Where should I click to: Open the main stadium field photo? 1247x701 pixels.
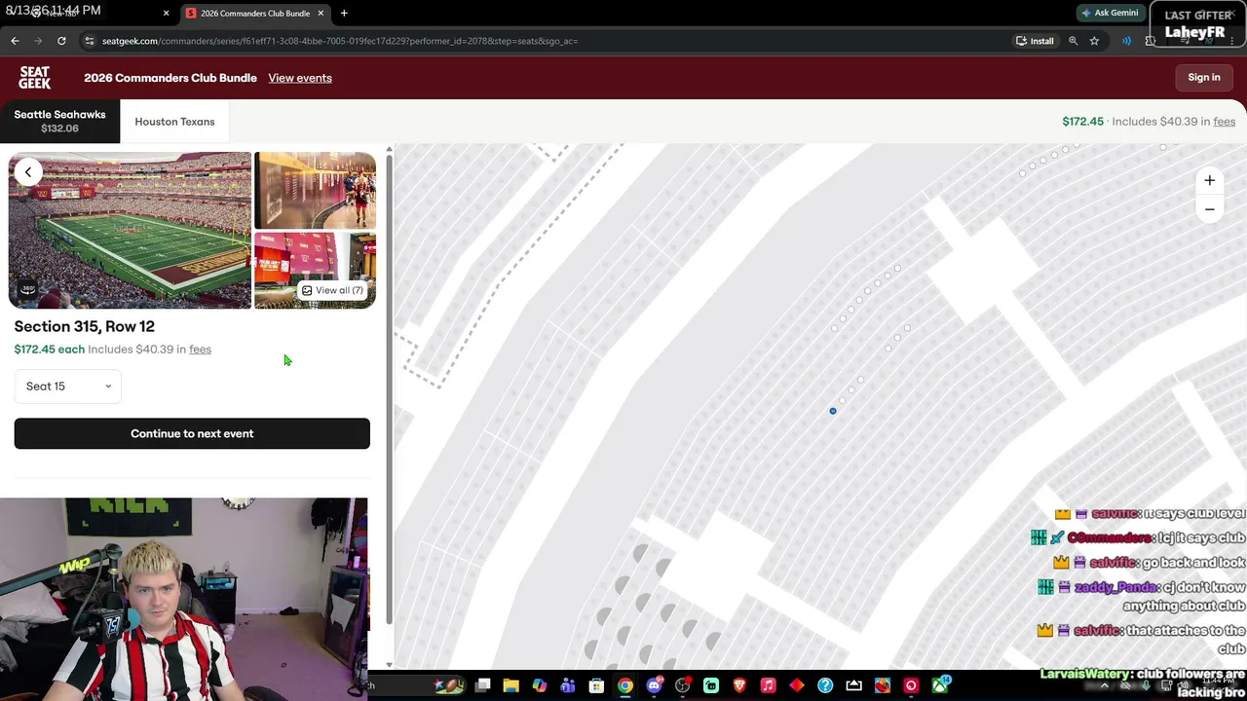pyautogui.click(x=130, y=230)
